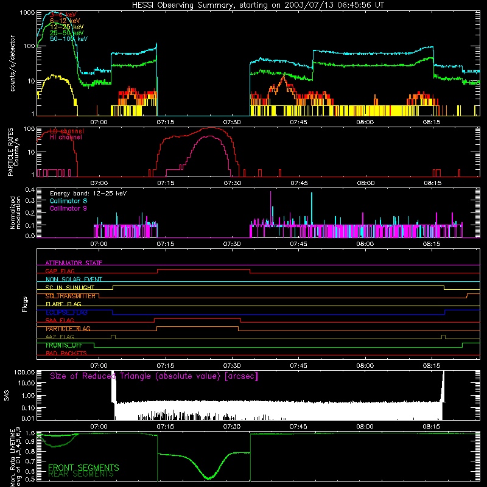Click the red '3-6 keV' legend label
Viewport: 487px width, 487px height.
[x=63, y=15]
